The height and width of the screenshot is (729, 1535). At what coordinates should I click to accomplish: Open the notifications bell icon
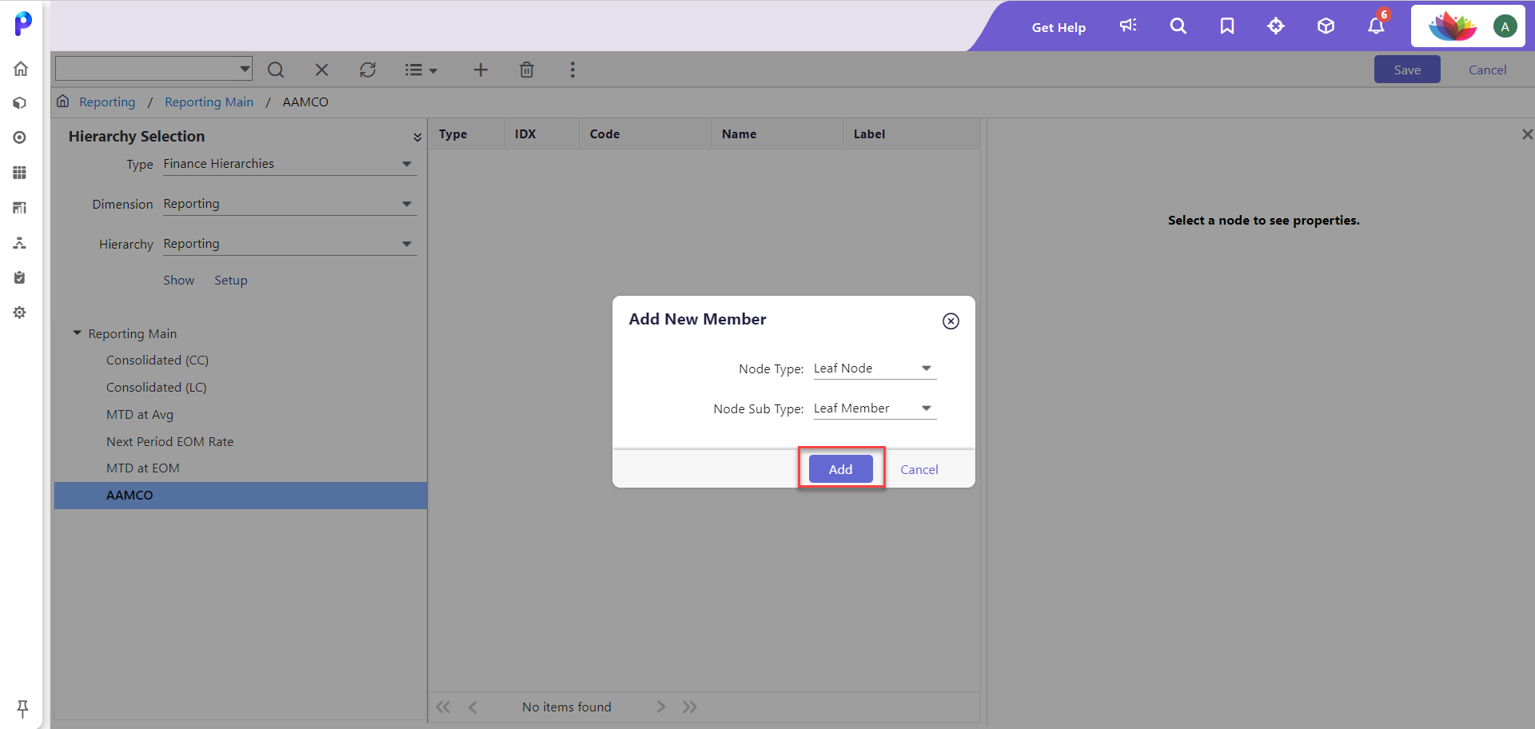(x=1376, y=26)
